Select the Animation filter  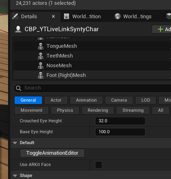(x=86, y=100)
